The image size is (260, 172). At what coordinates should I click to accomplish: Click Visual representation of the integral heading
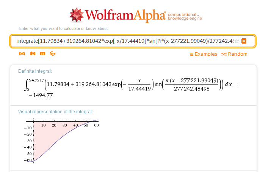pos(55,112)
